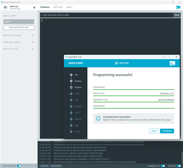Expand the Write to File section
The image size is (183, 168).
point(18,49)
